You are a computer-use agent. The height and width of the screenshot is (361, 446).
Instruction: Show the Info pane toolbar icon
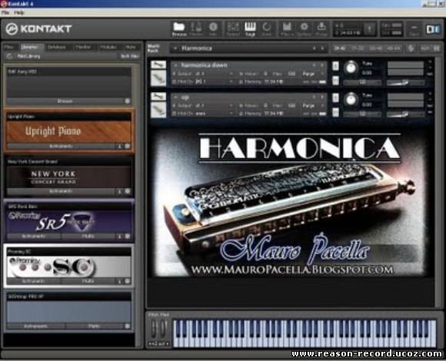[x=213, y=29]
